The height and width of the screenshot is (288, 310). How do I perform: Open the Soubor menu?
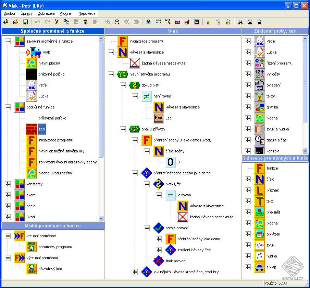[x=10, y=14]
